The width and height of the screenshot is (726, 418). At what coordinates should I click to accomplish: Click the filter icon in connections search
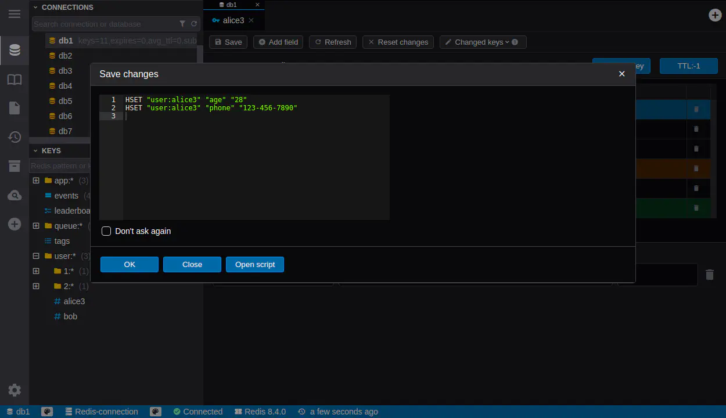(x=182, y=24)
